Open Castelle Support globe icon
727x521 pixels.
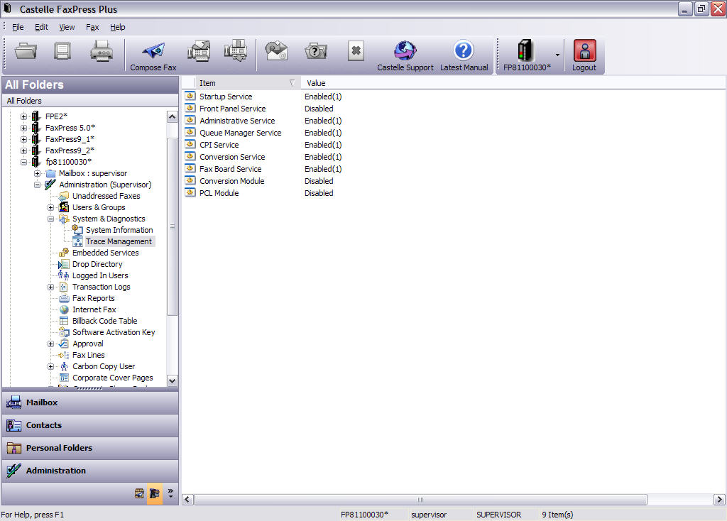[x=405, y=50]
